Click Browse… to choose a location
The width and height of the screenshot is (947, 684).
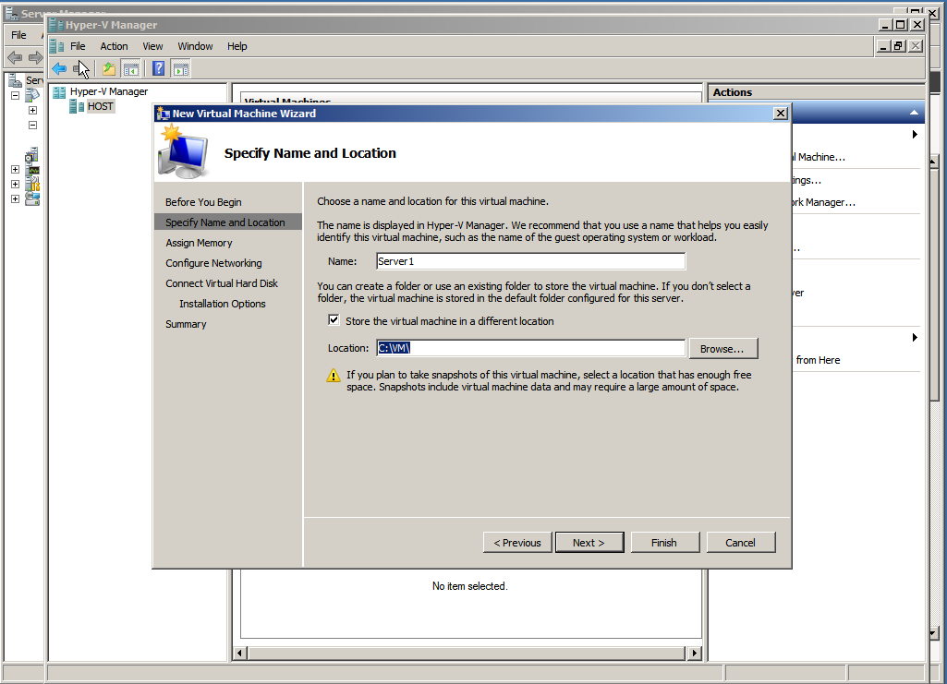point(722,349)
